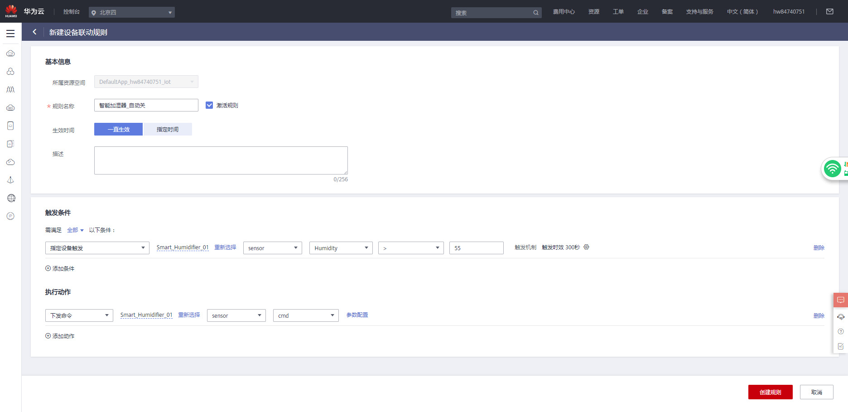Click the top search box
This screenshot has width=848, height=412.
pyautogui.click(x=496, y=13)
